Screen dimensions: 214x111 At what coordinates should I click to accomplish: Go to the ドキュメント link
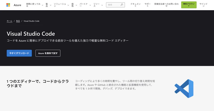(135, 5)
